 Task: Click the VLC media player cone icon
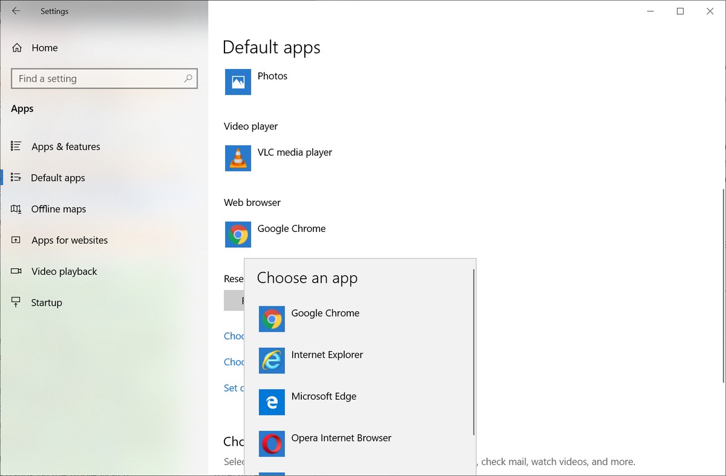(238, 158)
